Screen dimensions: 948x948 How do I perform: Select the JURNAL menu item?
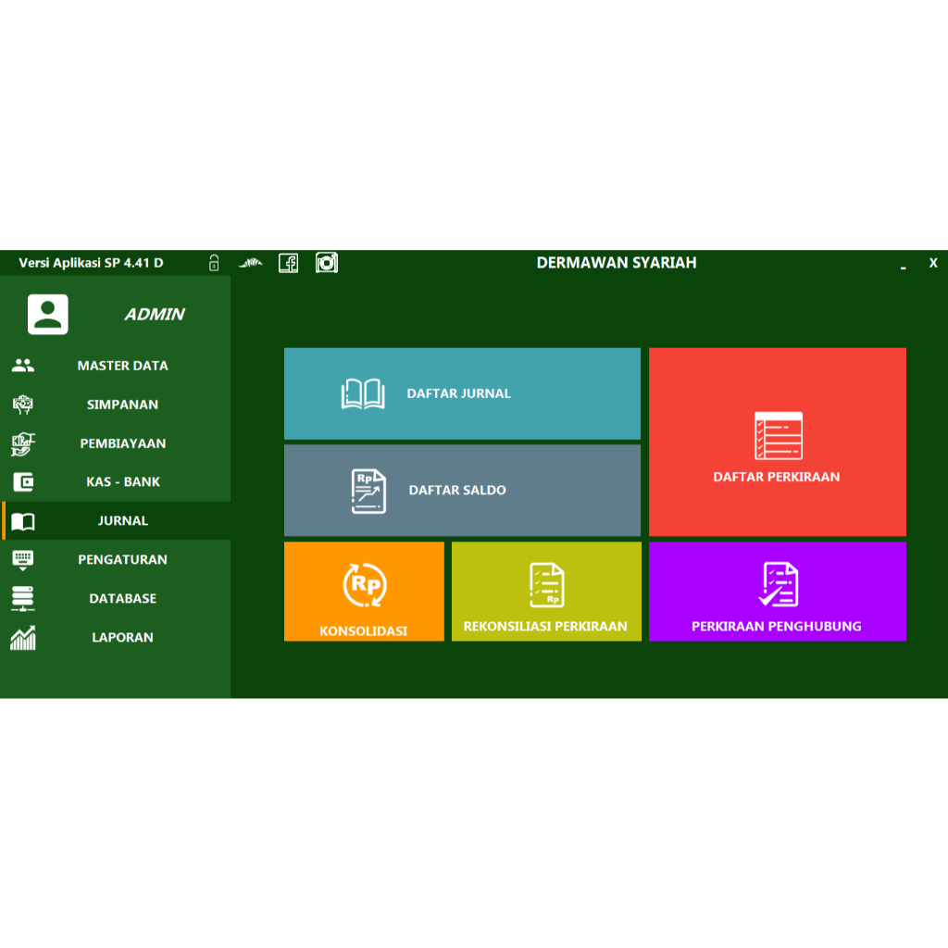pos(116,520)
